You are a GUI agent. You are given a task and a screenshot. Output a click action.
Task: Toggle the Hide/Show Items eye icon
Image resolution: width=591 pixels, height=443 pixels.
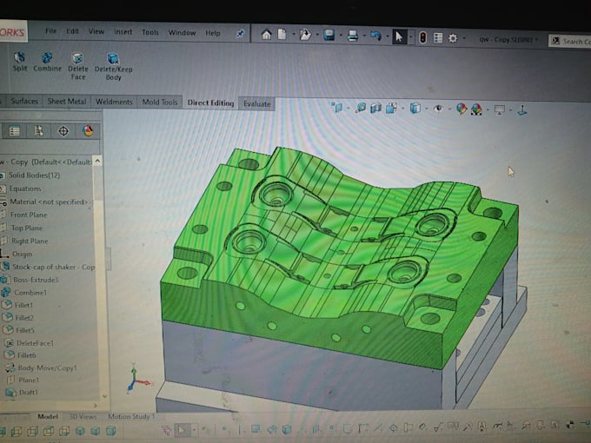[x=438, y=109]
